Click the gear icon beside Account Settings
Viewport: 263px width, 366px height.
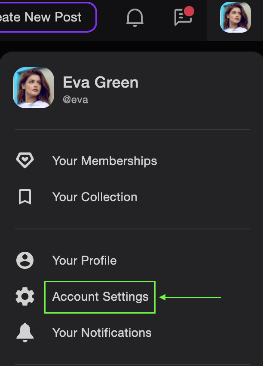tap(25, 297)
